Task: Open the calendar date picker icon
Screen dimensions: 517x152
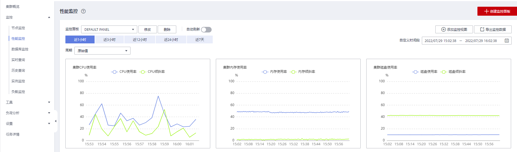Action: point(507,41)
